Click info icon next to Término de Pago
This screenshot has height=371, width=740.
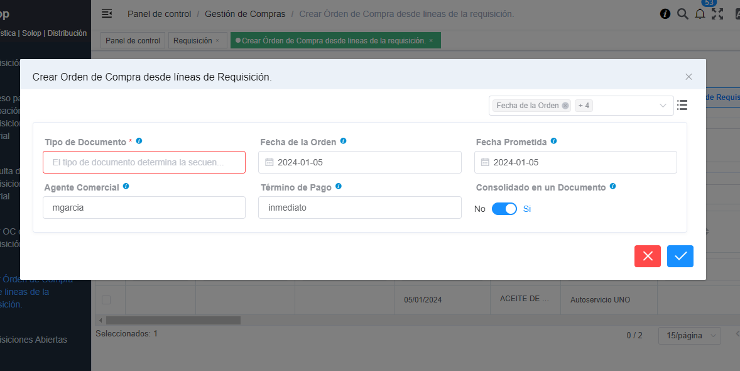(x=339, y=187)
